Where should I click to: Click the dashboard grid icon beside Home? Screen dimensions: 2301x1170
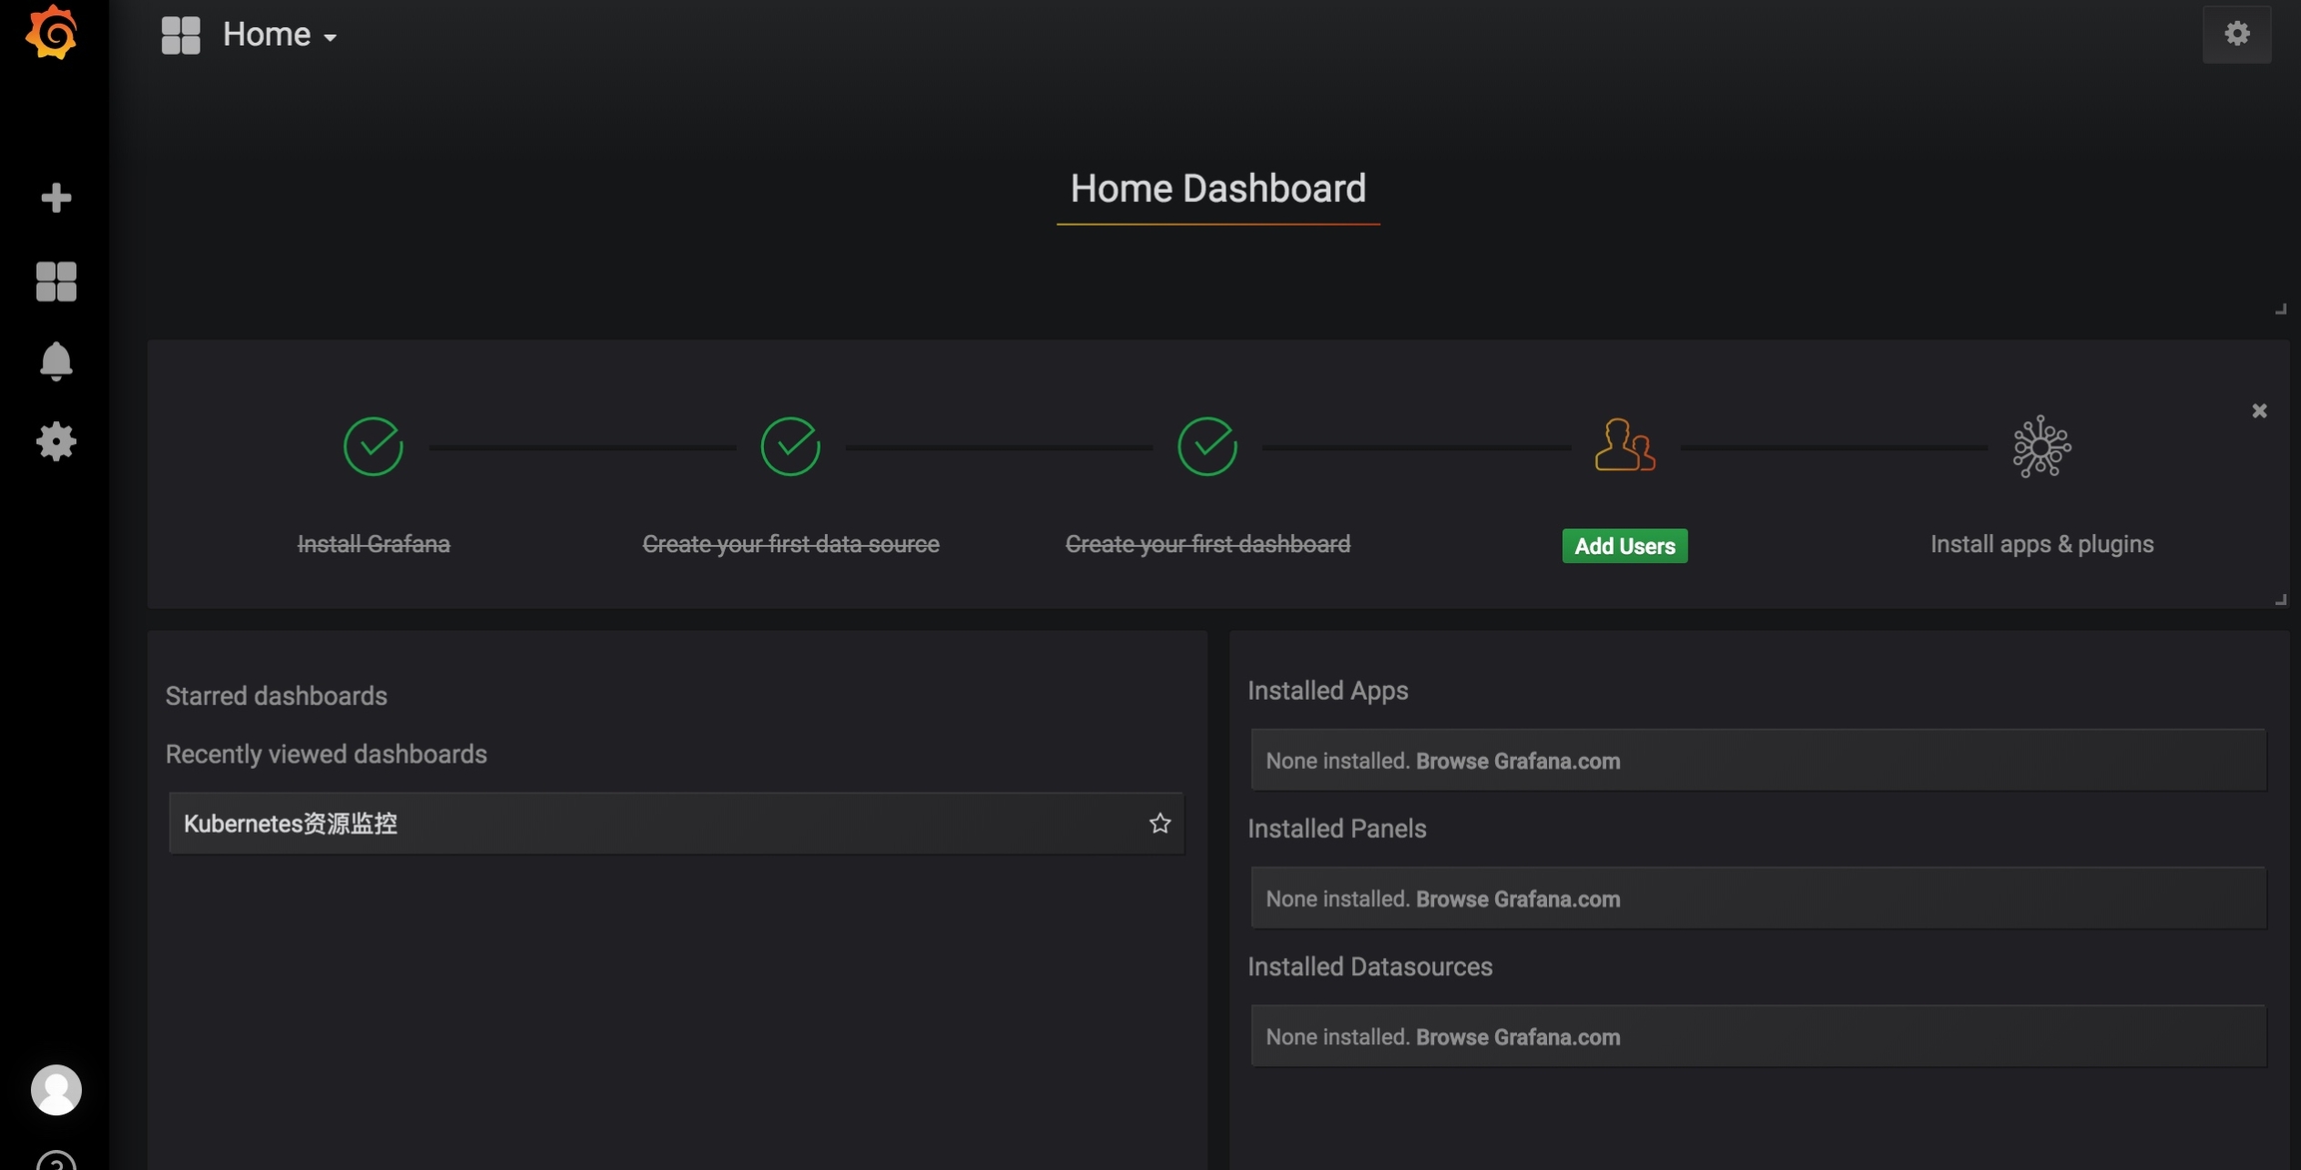click(181, 35)
